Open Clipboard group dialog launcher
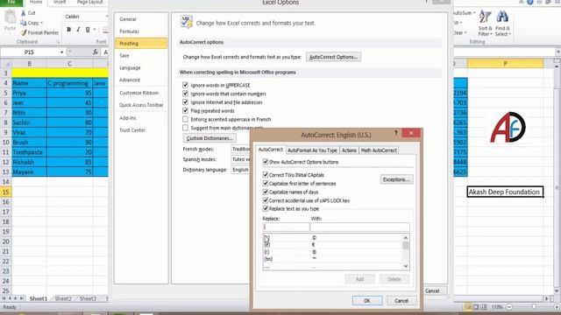561x315 pixels. click(x=58, y=42)
